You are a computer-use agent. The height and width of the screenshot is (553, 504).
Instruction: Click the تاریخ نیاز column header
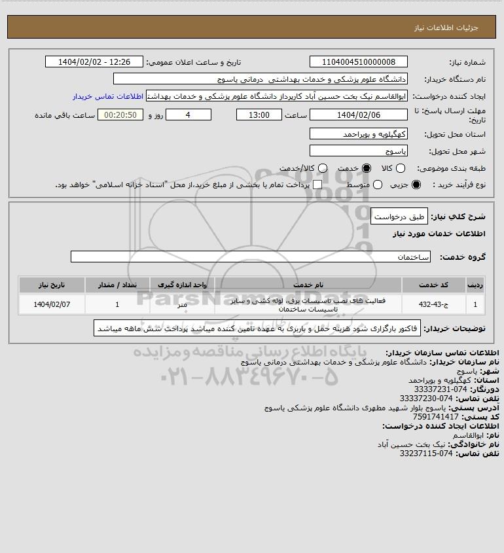tap(52, 285)
